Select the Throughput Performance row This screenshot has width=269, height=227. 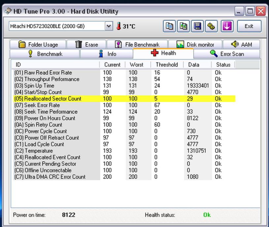tap(124, 79)
